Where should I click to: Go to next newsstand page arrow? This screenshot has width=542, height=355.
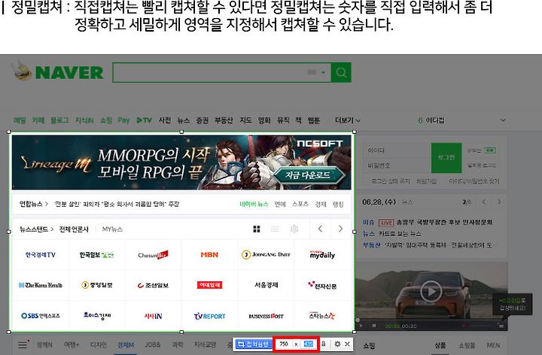tap(340, 229)
